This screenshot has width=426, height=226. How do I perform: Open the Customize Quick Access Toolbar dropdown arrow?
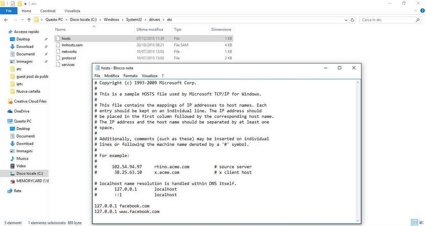click(26, 4)
